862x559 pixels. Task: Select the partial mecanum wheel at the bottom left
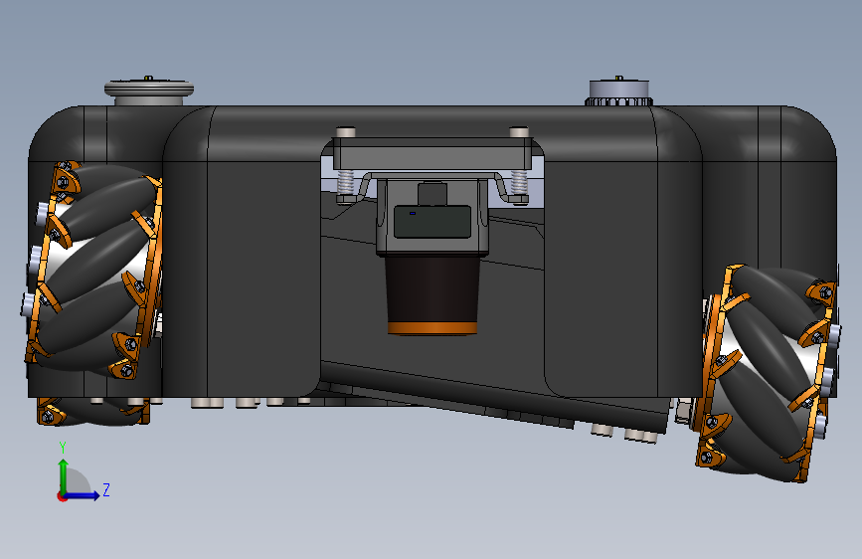point(93,411)
